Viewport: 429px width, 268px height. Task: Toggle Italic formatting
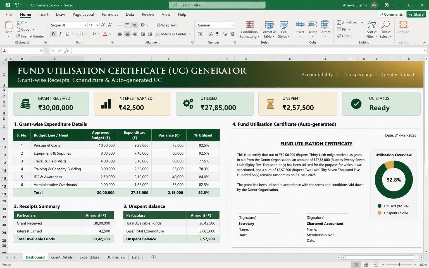(x=60, y=34)
